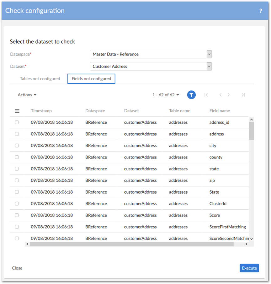Viewport: 271px width, 284px height.
Task: Select checkbox for address_id row
Action: (x=17, y=122)
